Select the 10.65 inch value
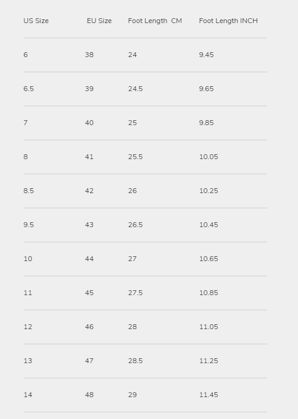This screenshot has width=298, height=419. (x=209, y=259)
